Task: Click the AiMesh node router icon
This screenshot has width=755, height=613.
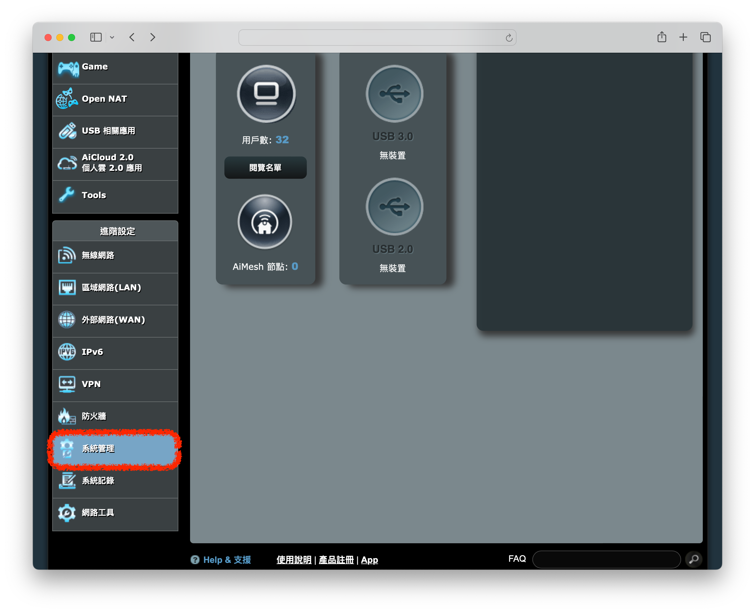Action: 265,222
